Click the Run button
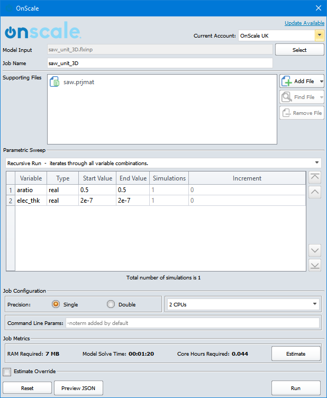 click(x=296, y=388)
